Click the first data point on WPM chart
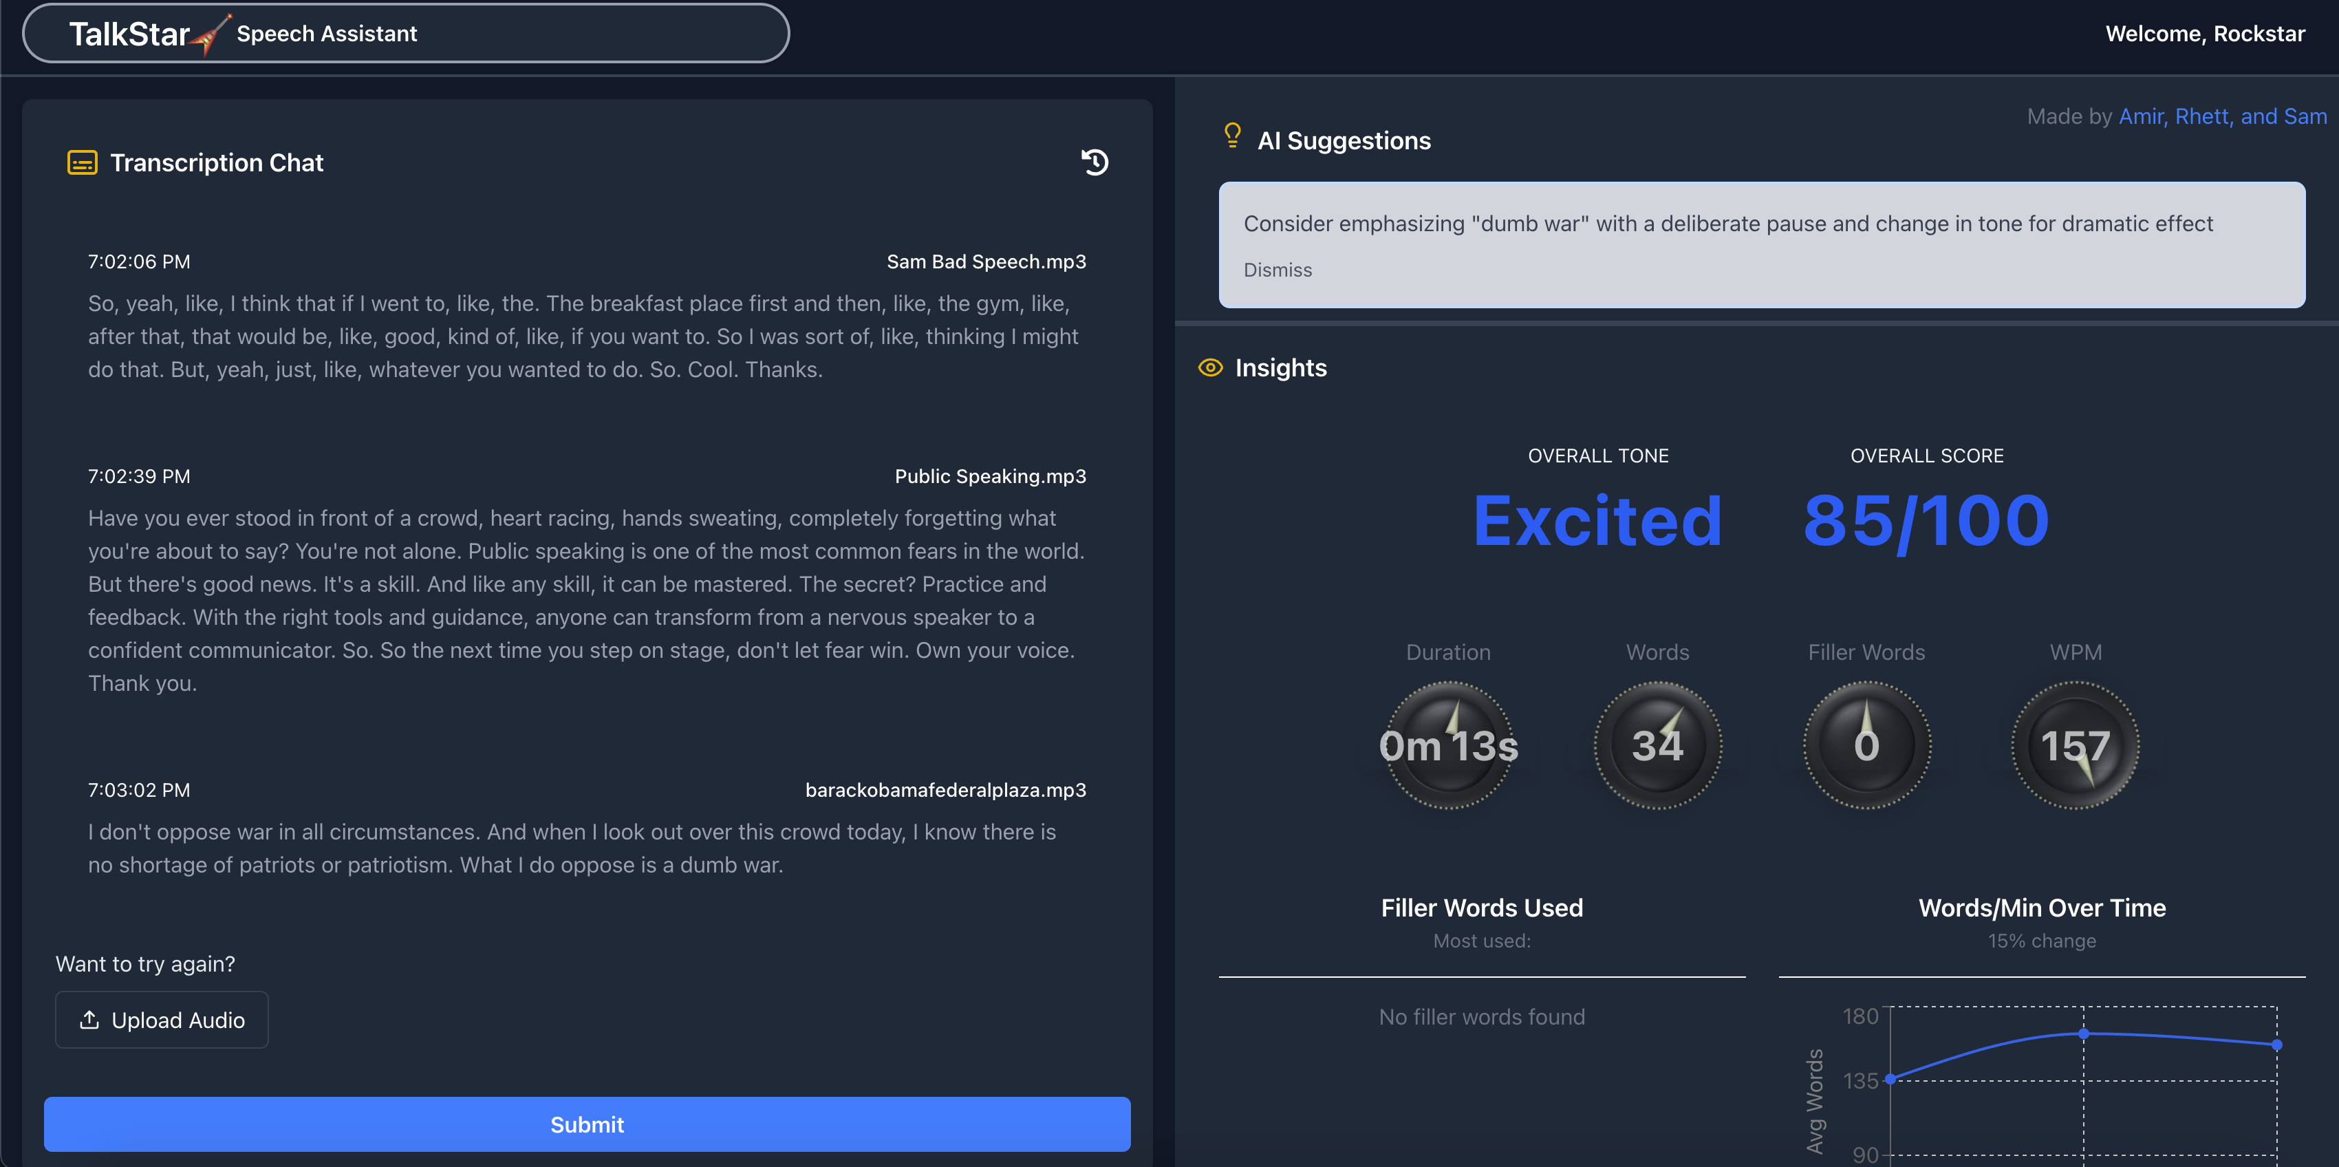 (x=1890, y=1079)
